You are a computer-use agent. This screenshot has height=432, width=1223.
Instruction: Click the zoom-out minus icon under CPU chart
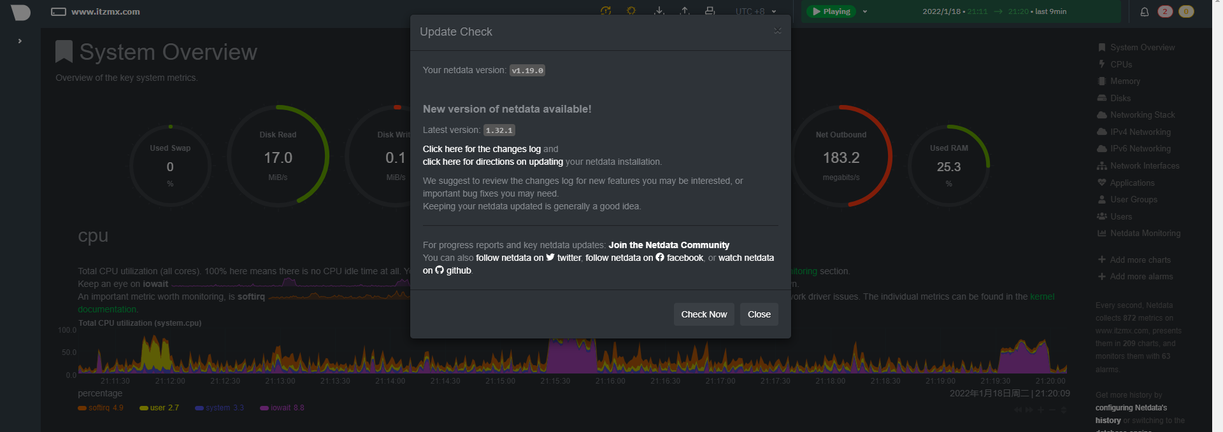1052,410
